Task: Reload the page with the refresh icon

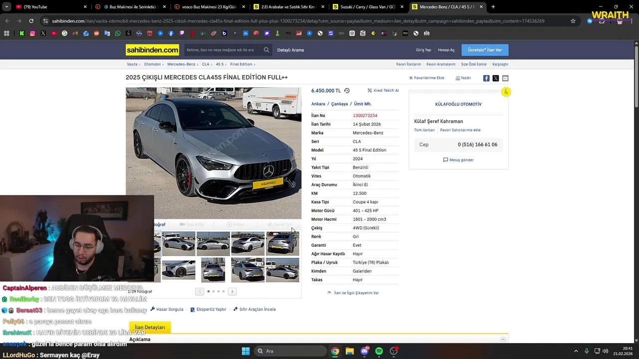Action: (31, 21)
